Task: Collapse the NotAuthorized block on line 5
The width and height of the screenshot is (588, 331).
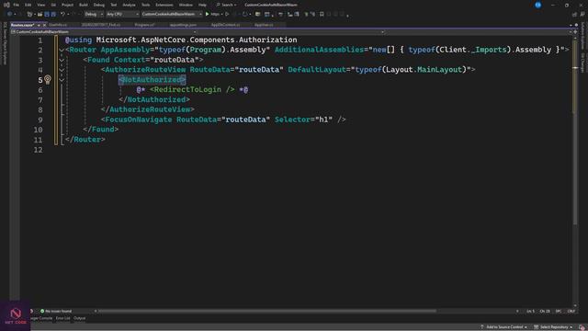Action: 62,80
